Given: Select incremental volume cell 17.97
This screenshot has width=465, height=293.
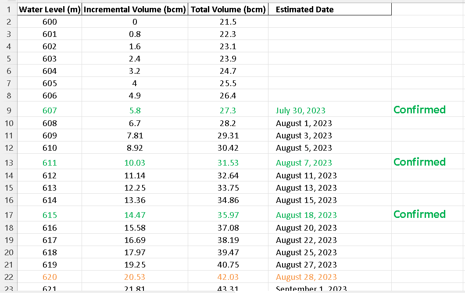Looking at the screenshot, I should coord(135,252).
